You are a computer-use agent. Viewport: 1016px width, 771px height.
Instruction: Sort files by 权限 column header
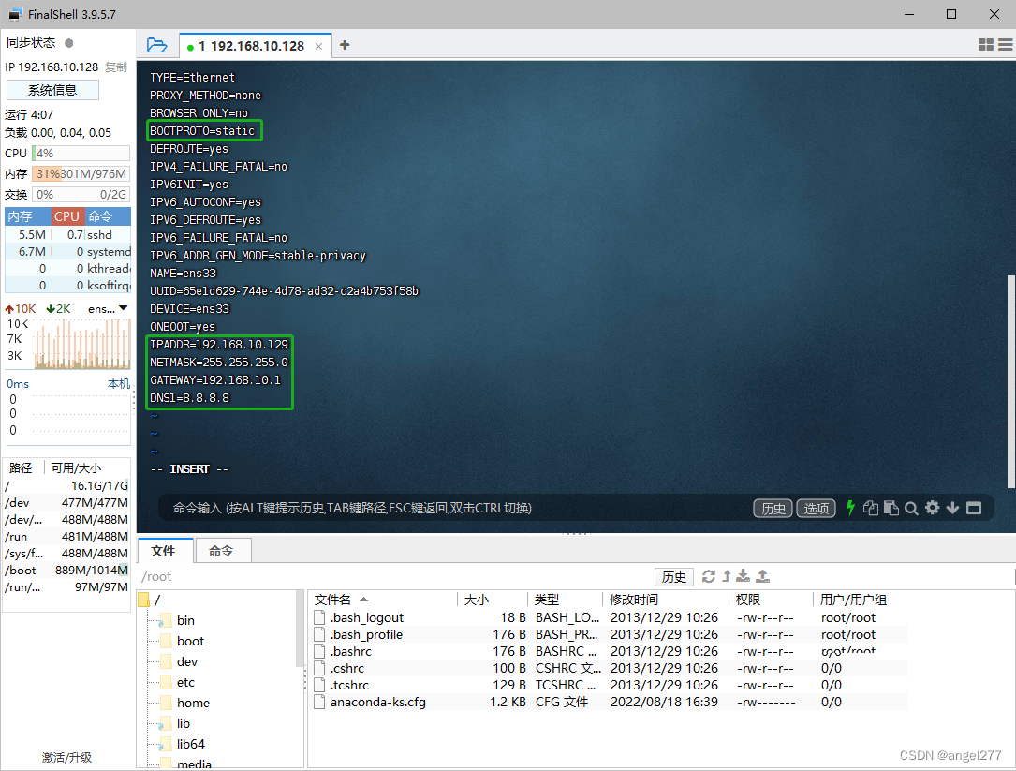(771, 600)
